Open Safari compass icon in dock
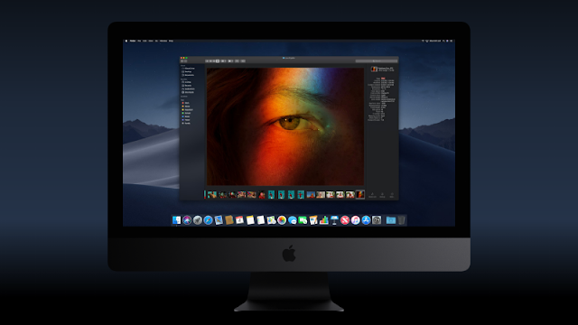The image size is (578, 325). pyautogui.click(x=208, y=220)
